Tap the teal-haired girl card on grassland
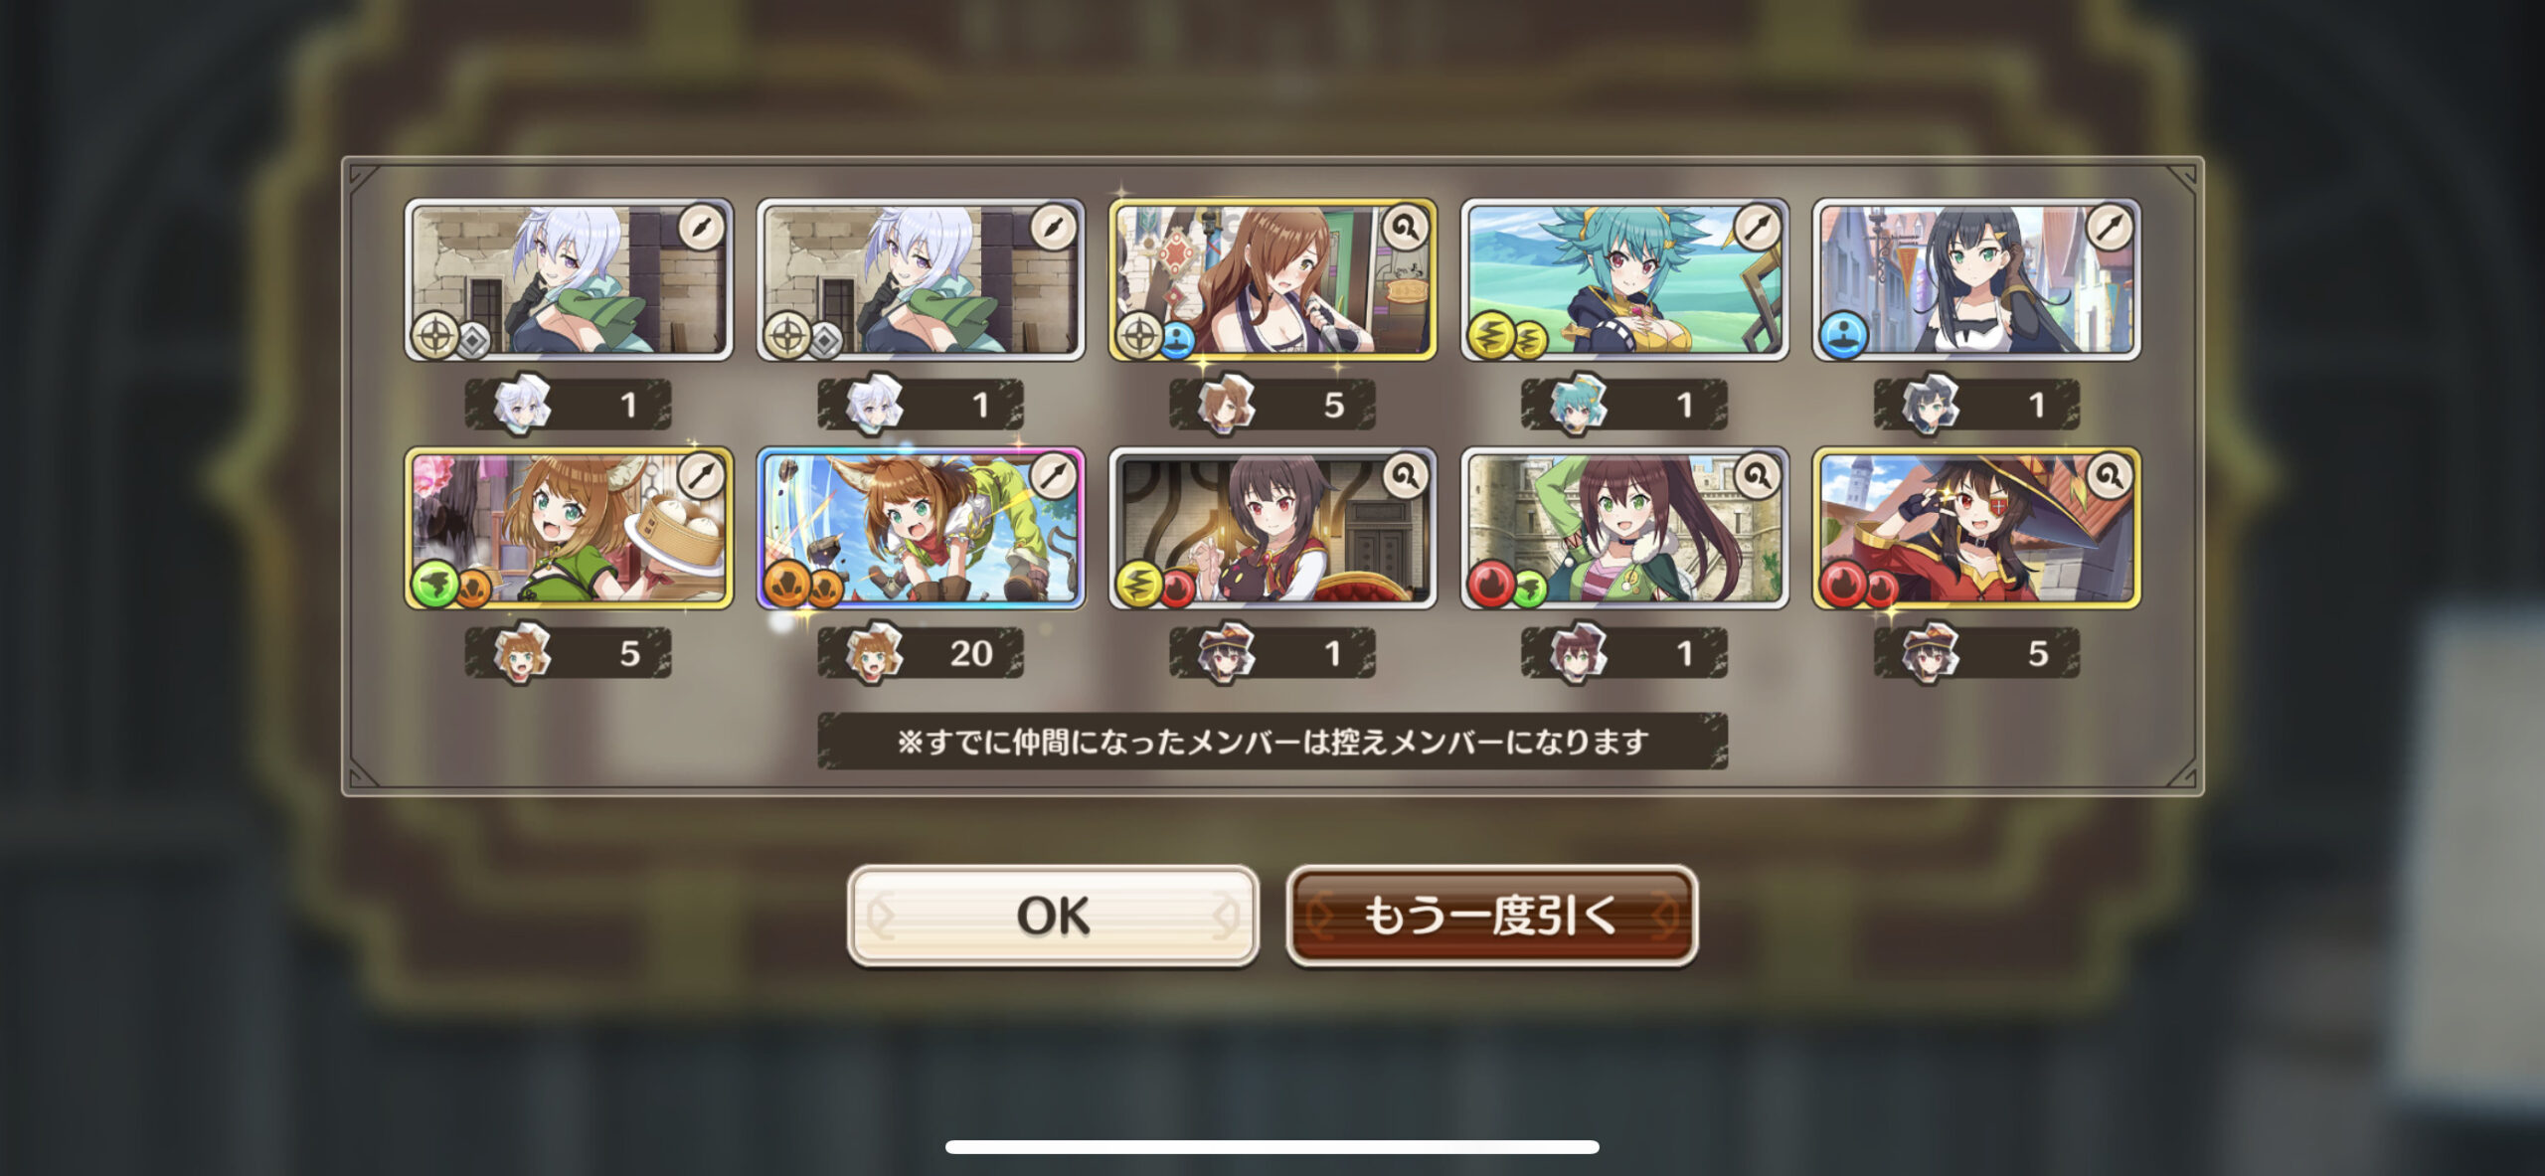The image size is (2545, 1176). click(1624, 279)
